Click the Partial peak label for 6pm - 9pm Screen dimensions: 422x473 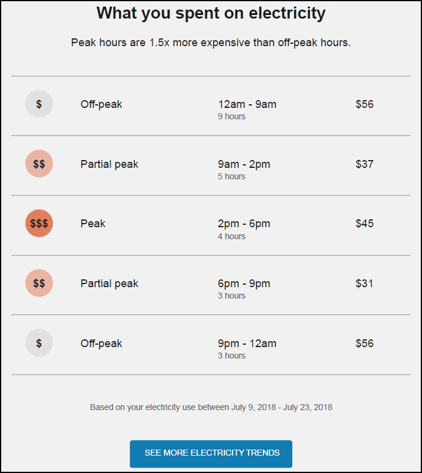pyautogui.click(x=109, y=284)
